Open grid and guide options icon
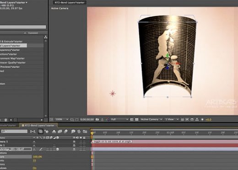Viewport: 238px width, 170px height. point(72,120)
